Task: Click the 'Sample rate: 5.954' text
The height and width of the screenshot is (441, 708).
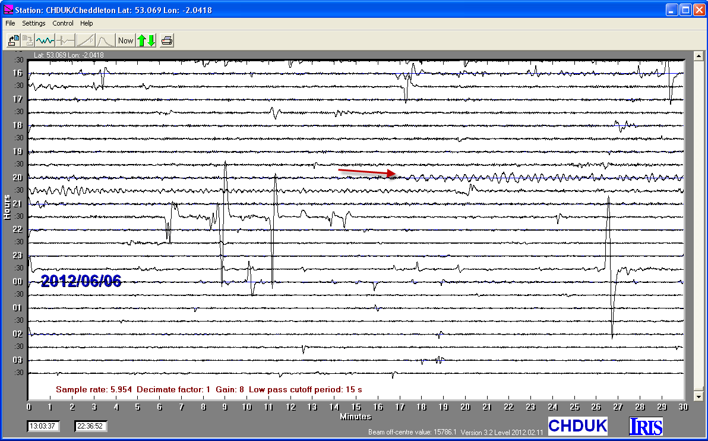Action: [x=94, y=389]
